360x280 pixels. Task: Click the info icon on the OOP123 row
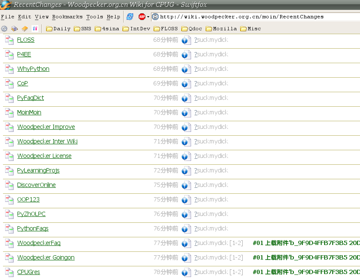[x=186, y=200]
